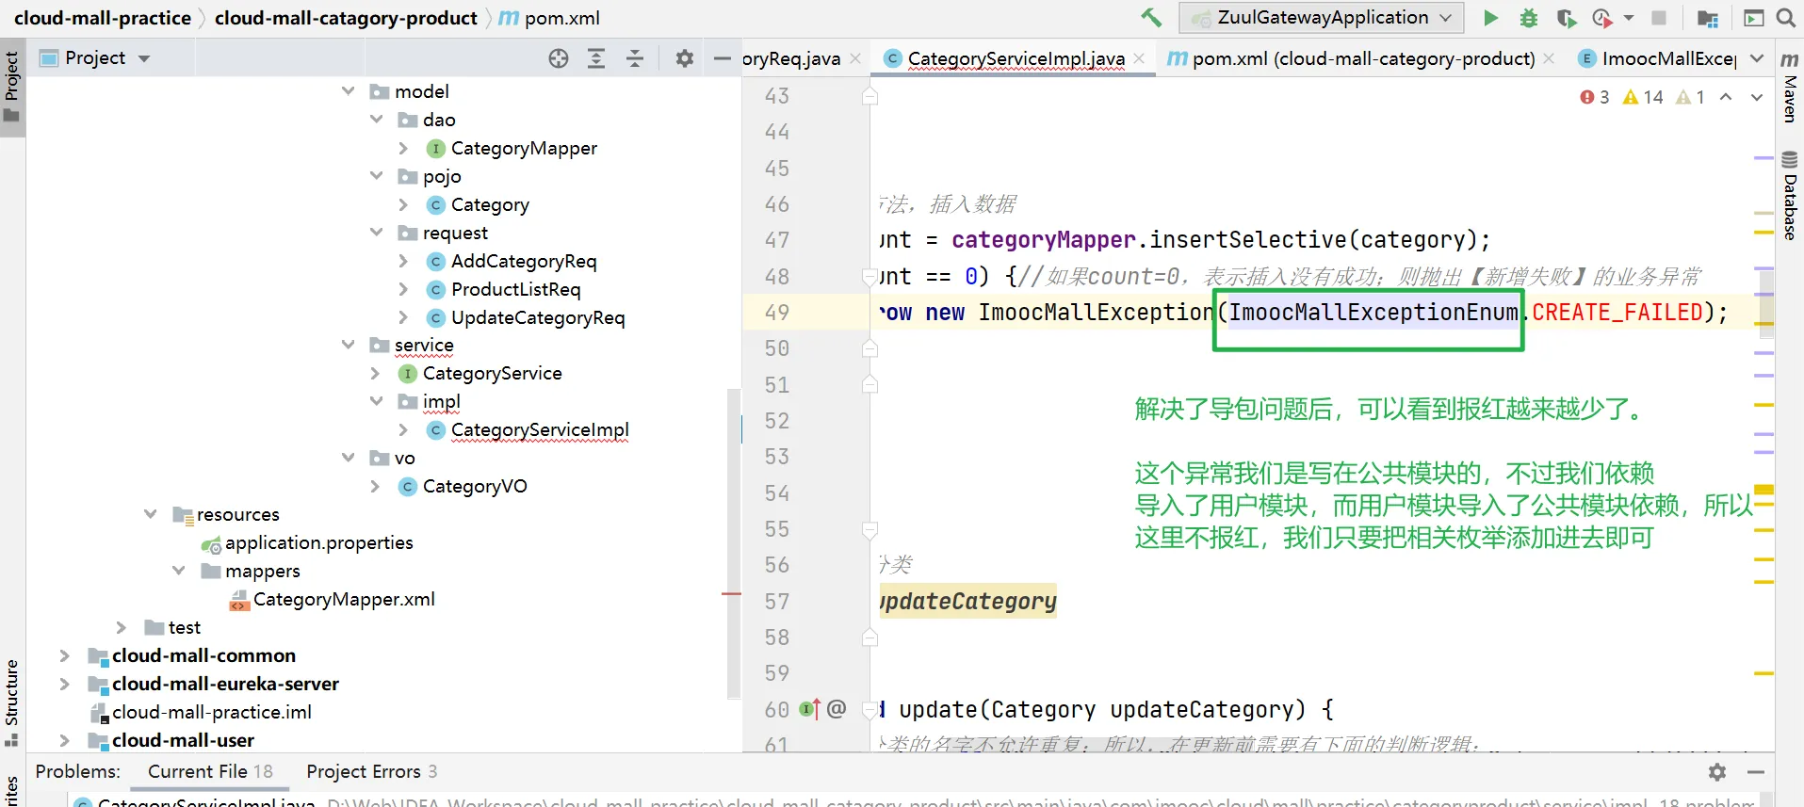Click the yellow warning stripe on the error gutter
Image resolution: width=1804 pixels, height=807 pixels.
(1763, 489)
